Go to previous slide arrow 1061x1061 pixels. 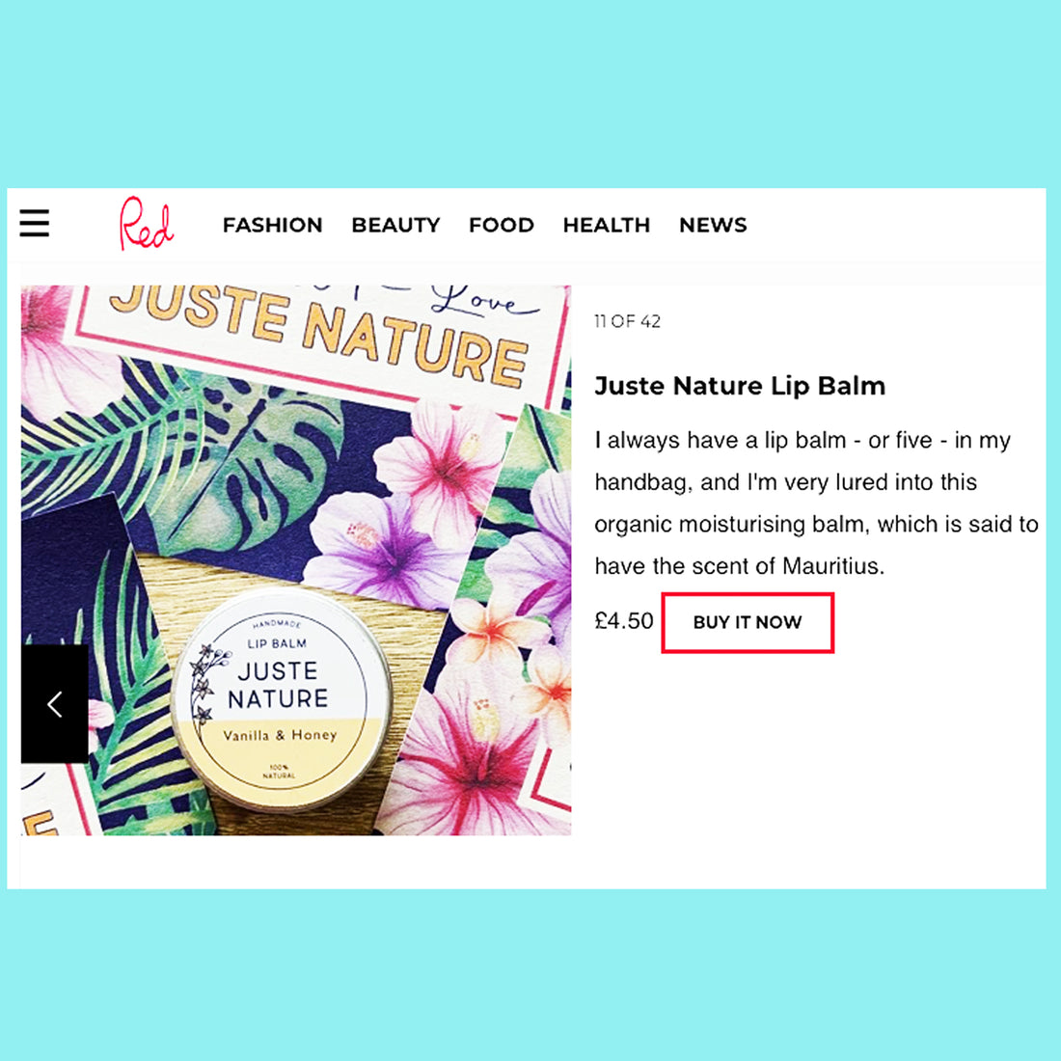(55, 704)
